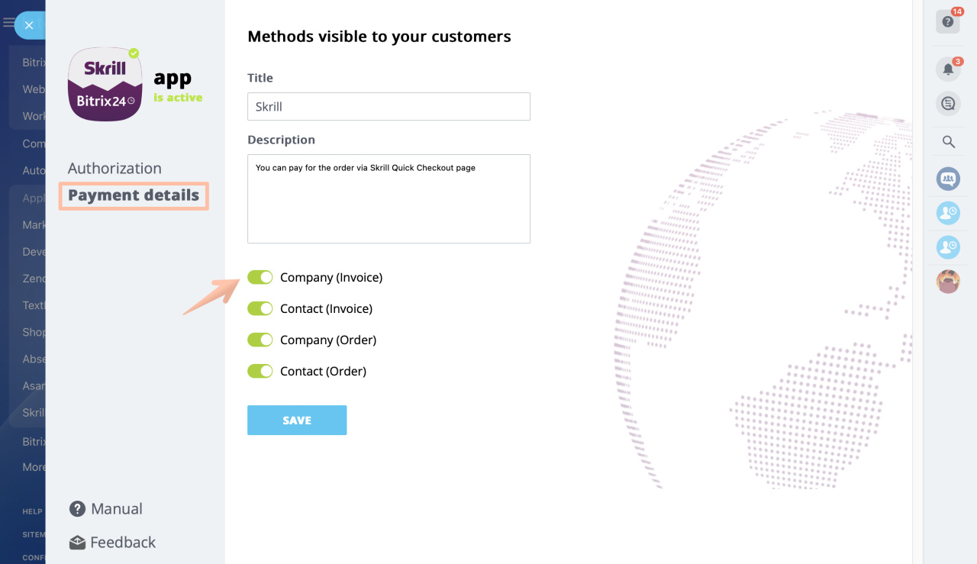Image resolution: width=977 pixels, height=564 pixels.
Task: Click the Feedback envelope icon
Action: (77, 543)
